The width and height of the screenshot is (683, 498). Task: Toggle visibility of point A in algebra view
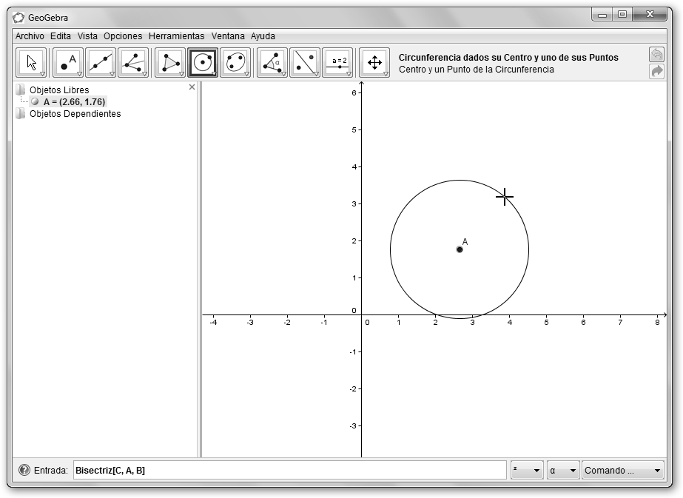[35, 101]
